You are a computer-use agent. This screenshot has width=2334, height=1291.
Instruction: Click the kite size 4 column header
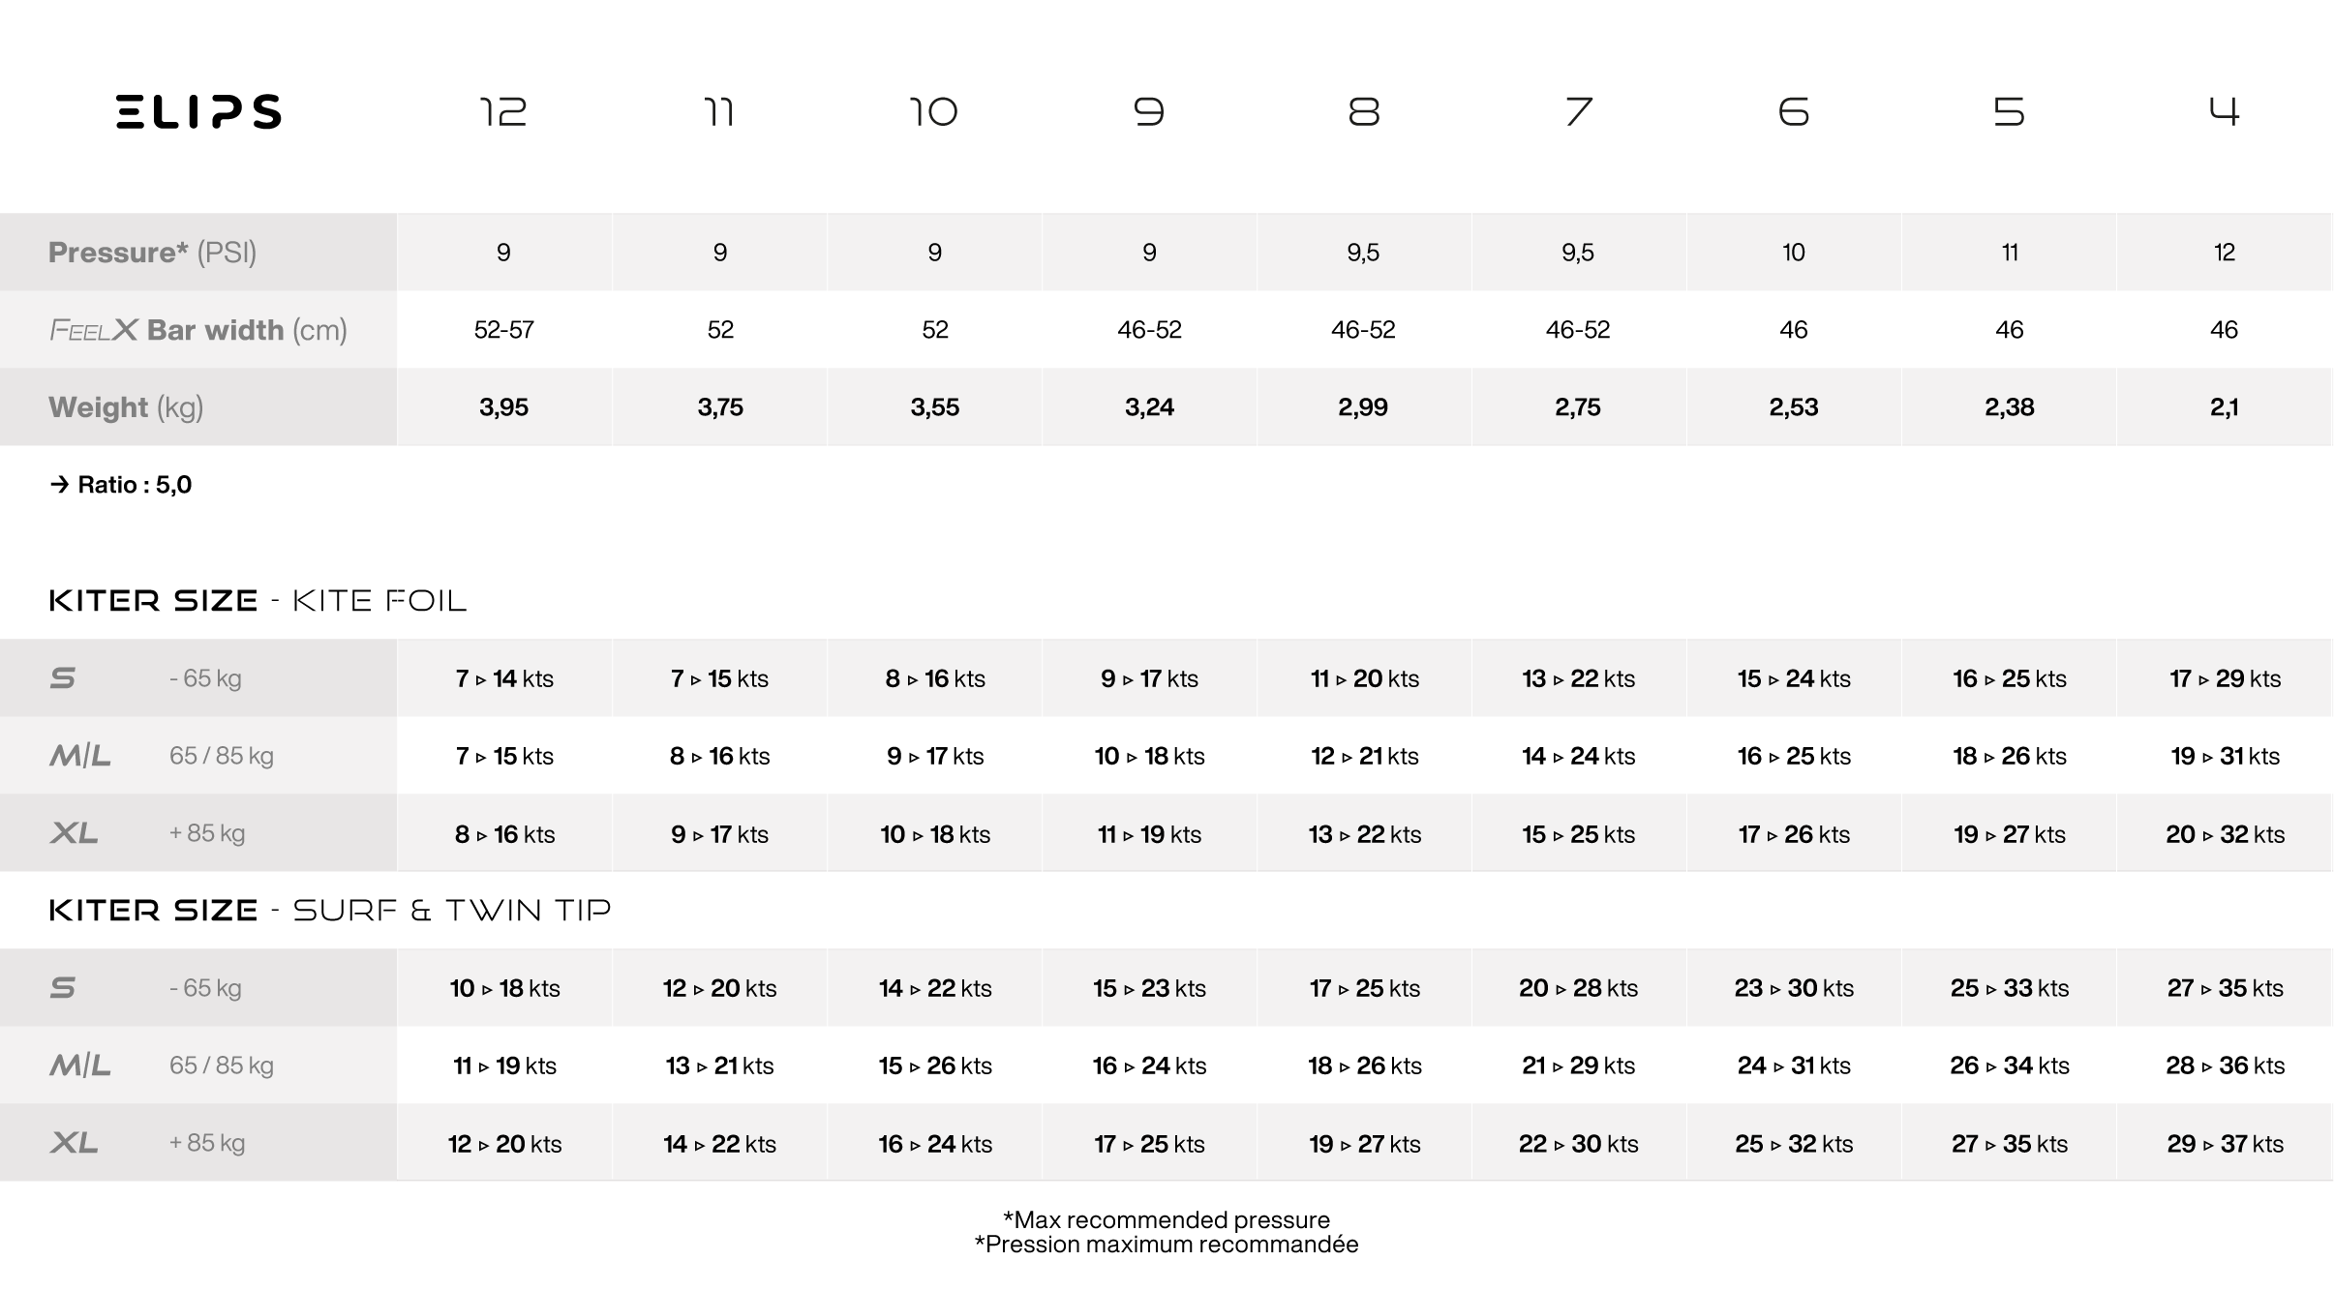(2224, 112)
